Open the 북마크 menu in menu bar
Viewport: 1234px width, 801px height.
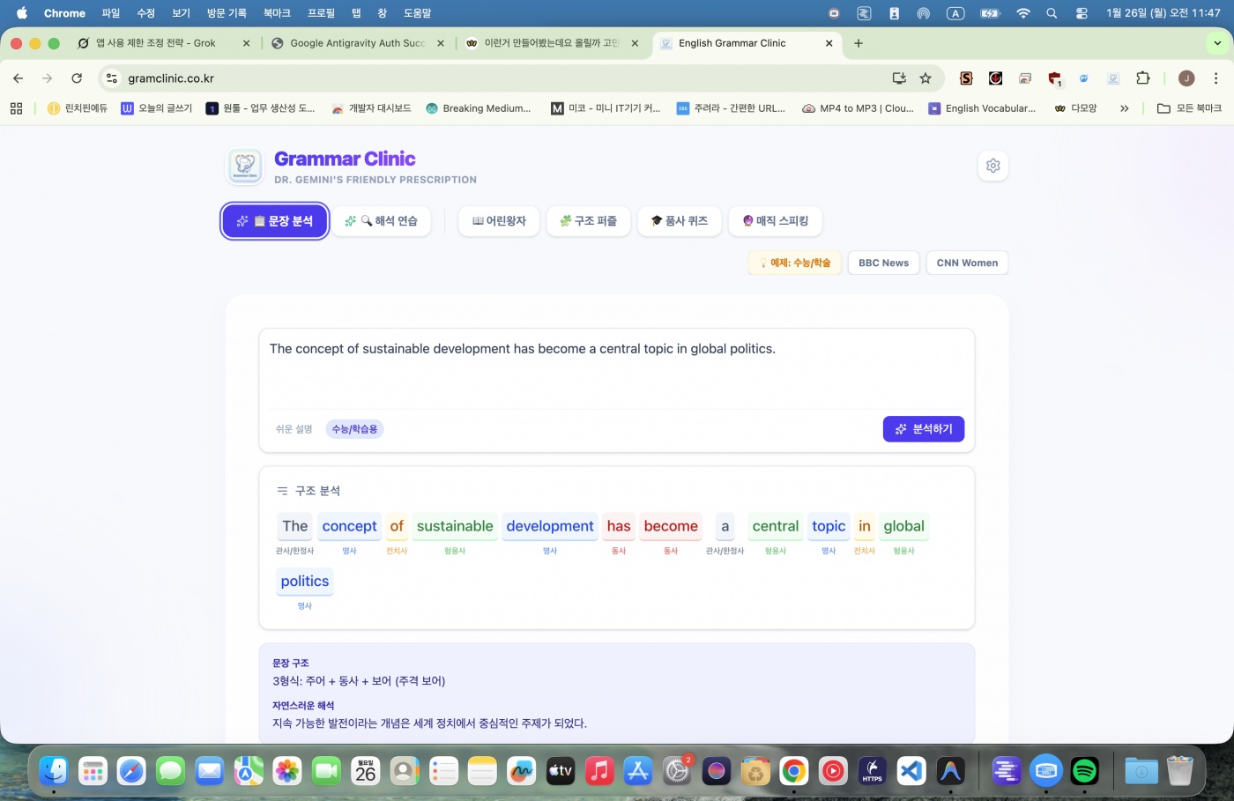click(x=277, y=13)
